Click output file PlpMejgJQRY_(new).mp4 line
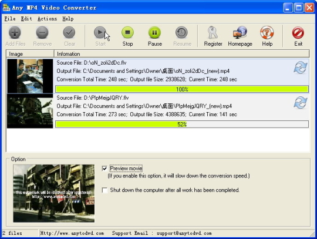This screenshot has width=317, height=239. tap(144, 106)
